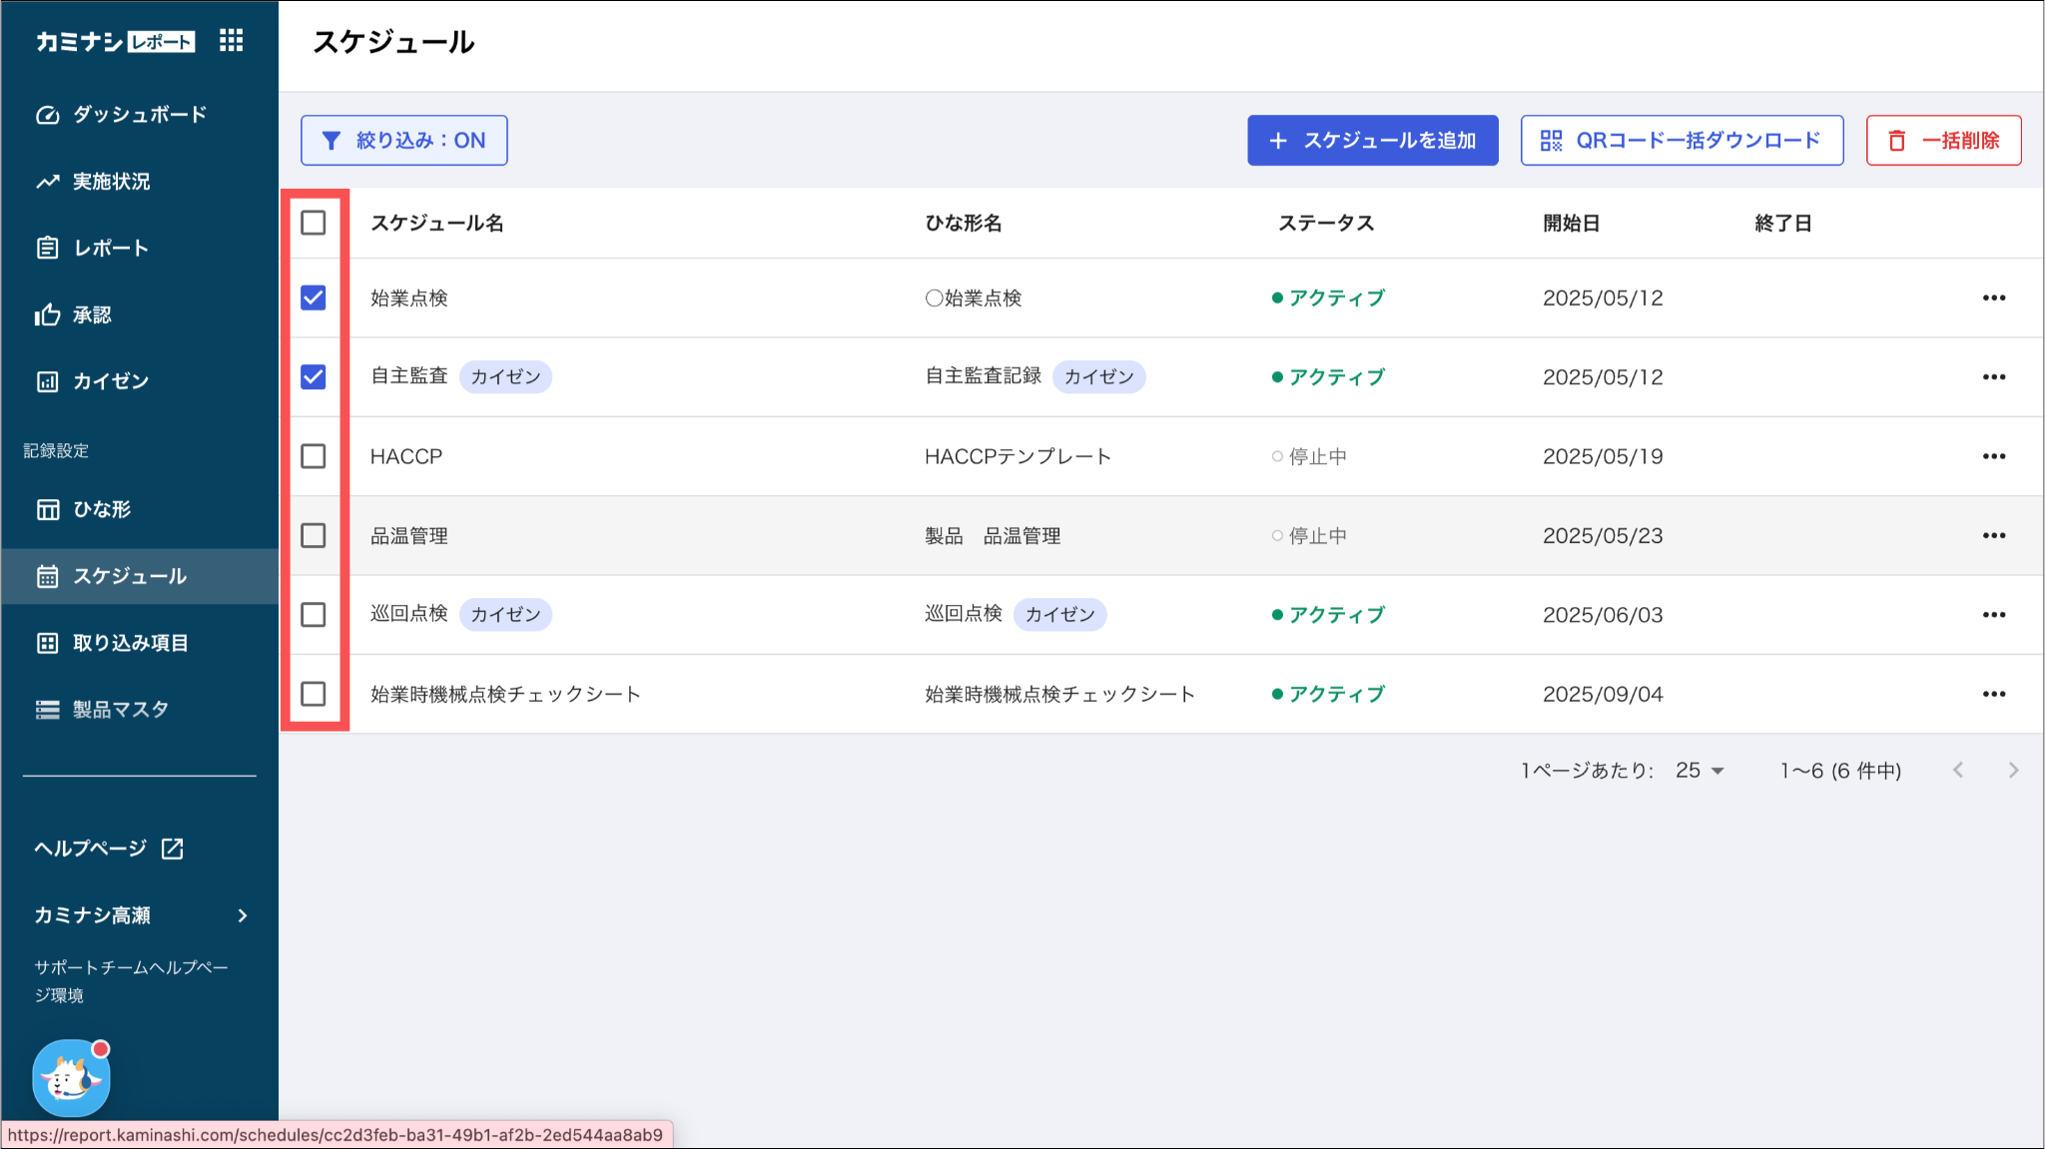The width and height of the screenshot is (2045, 1149).
Task: Click QRコード一括ダウンロード button
Action: [1682, 141]
